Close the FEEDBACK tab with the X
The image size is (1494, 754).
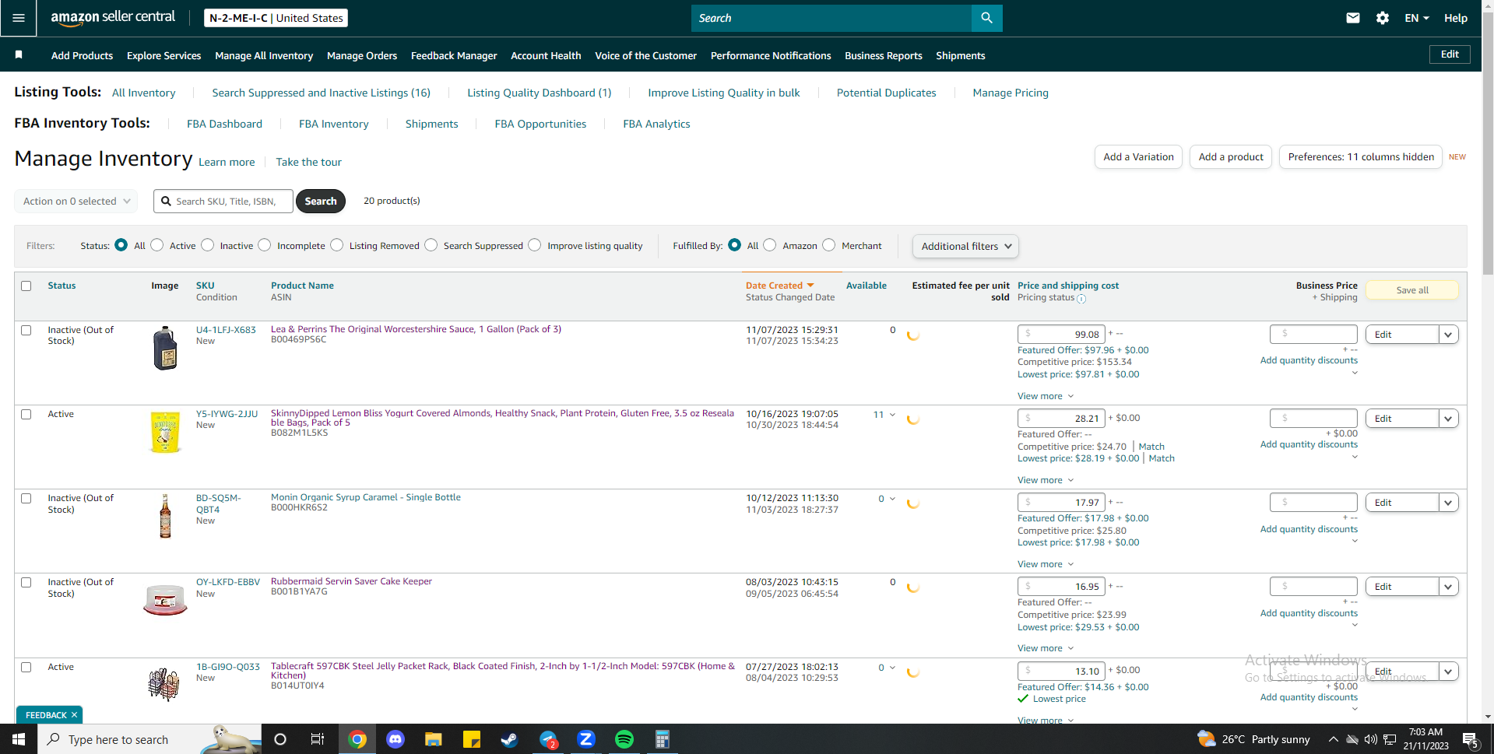coord(74,715)
